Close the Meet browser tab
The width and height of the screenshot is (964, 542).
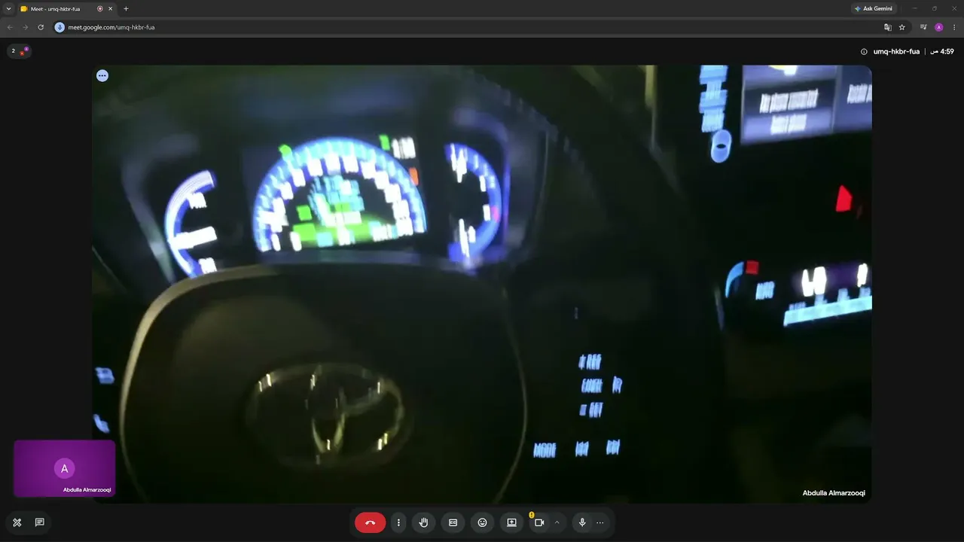click(x=110, y=9)
